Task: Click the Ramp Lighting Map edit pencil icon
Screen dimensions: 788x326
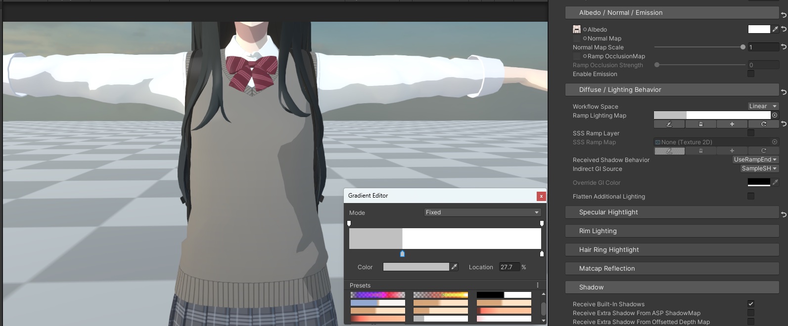Action: (x=669, y=124)
